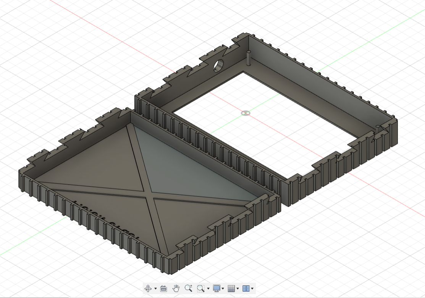425x298 pixels.
Task: Expand the Display Settings dropdown
Action: click(223, 288)
